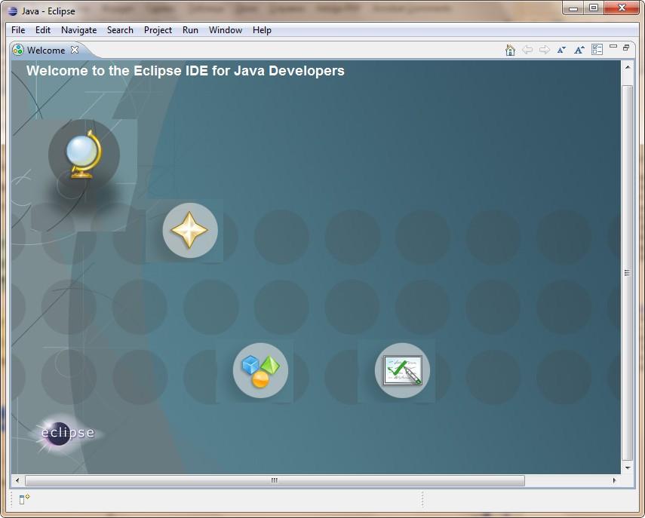Open the Navigate menu

tap(79, 30)
